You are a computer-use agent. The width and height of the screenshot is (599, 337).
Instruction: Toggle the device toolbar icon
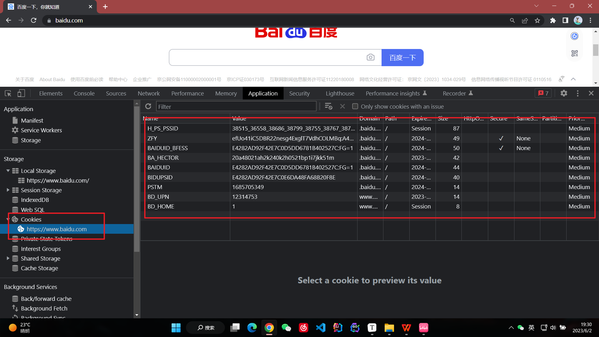(21, 93)
